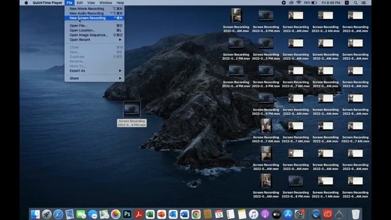Open Messages app in the dock
The height and width of the screenshot is (220, 391).
(x=92, y=215)
